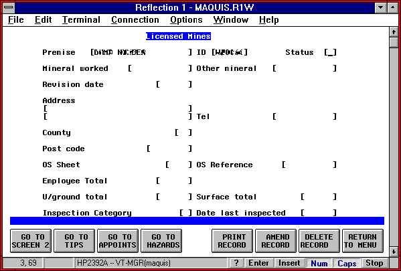The image size is (401, 271).
Task: Click the Employee Total input field
Action: (x=174, y=181)
